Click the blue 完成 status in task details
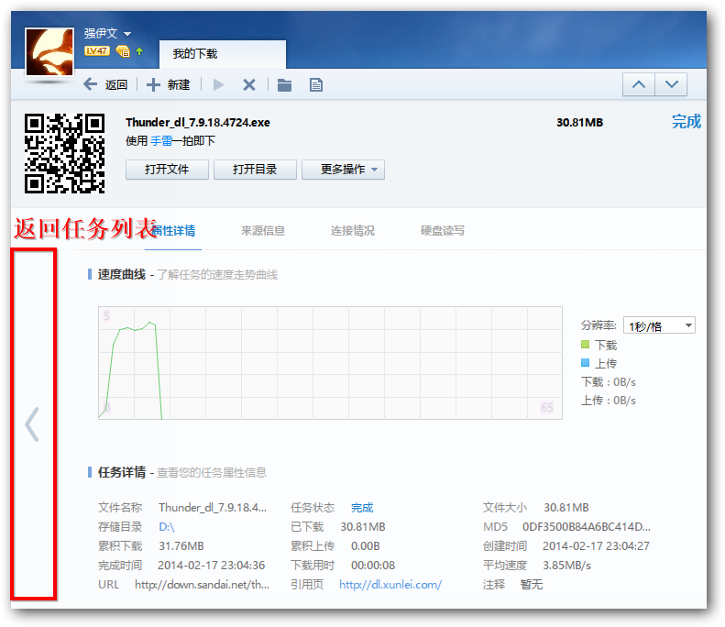The height and width of the screenshot is (627, 725). (362, 508)
